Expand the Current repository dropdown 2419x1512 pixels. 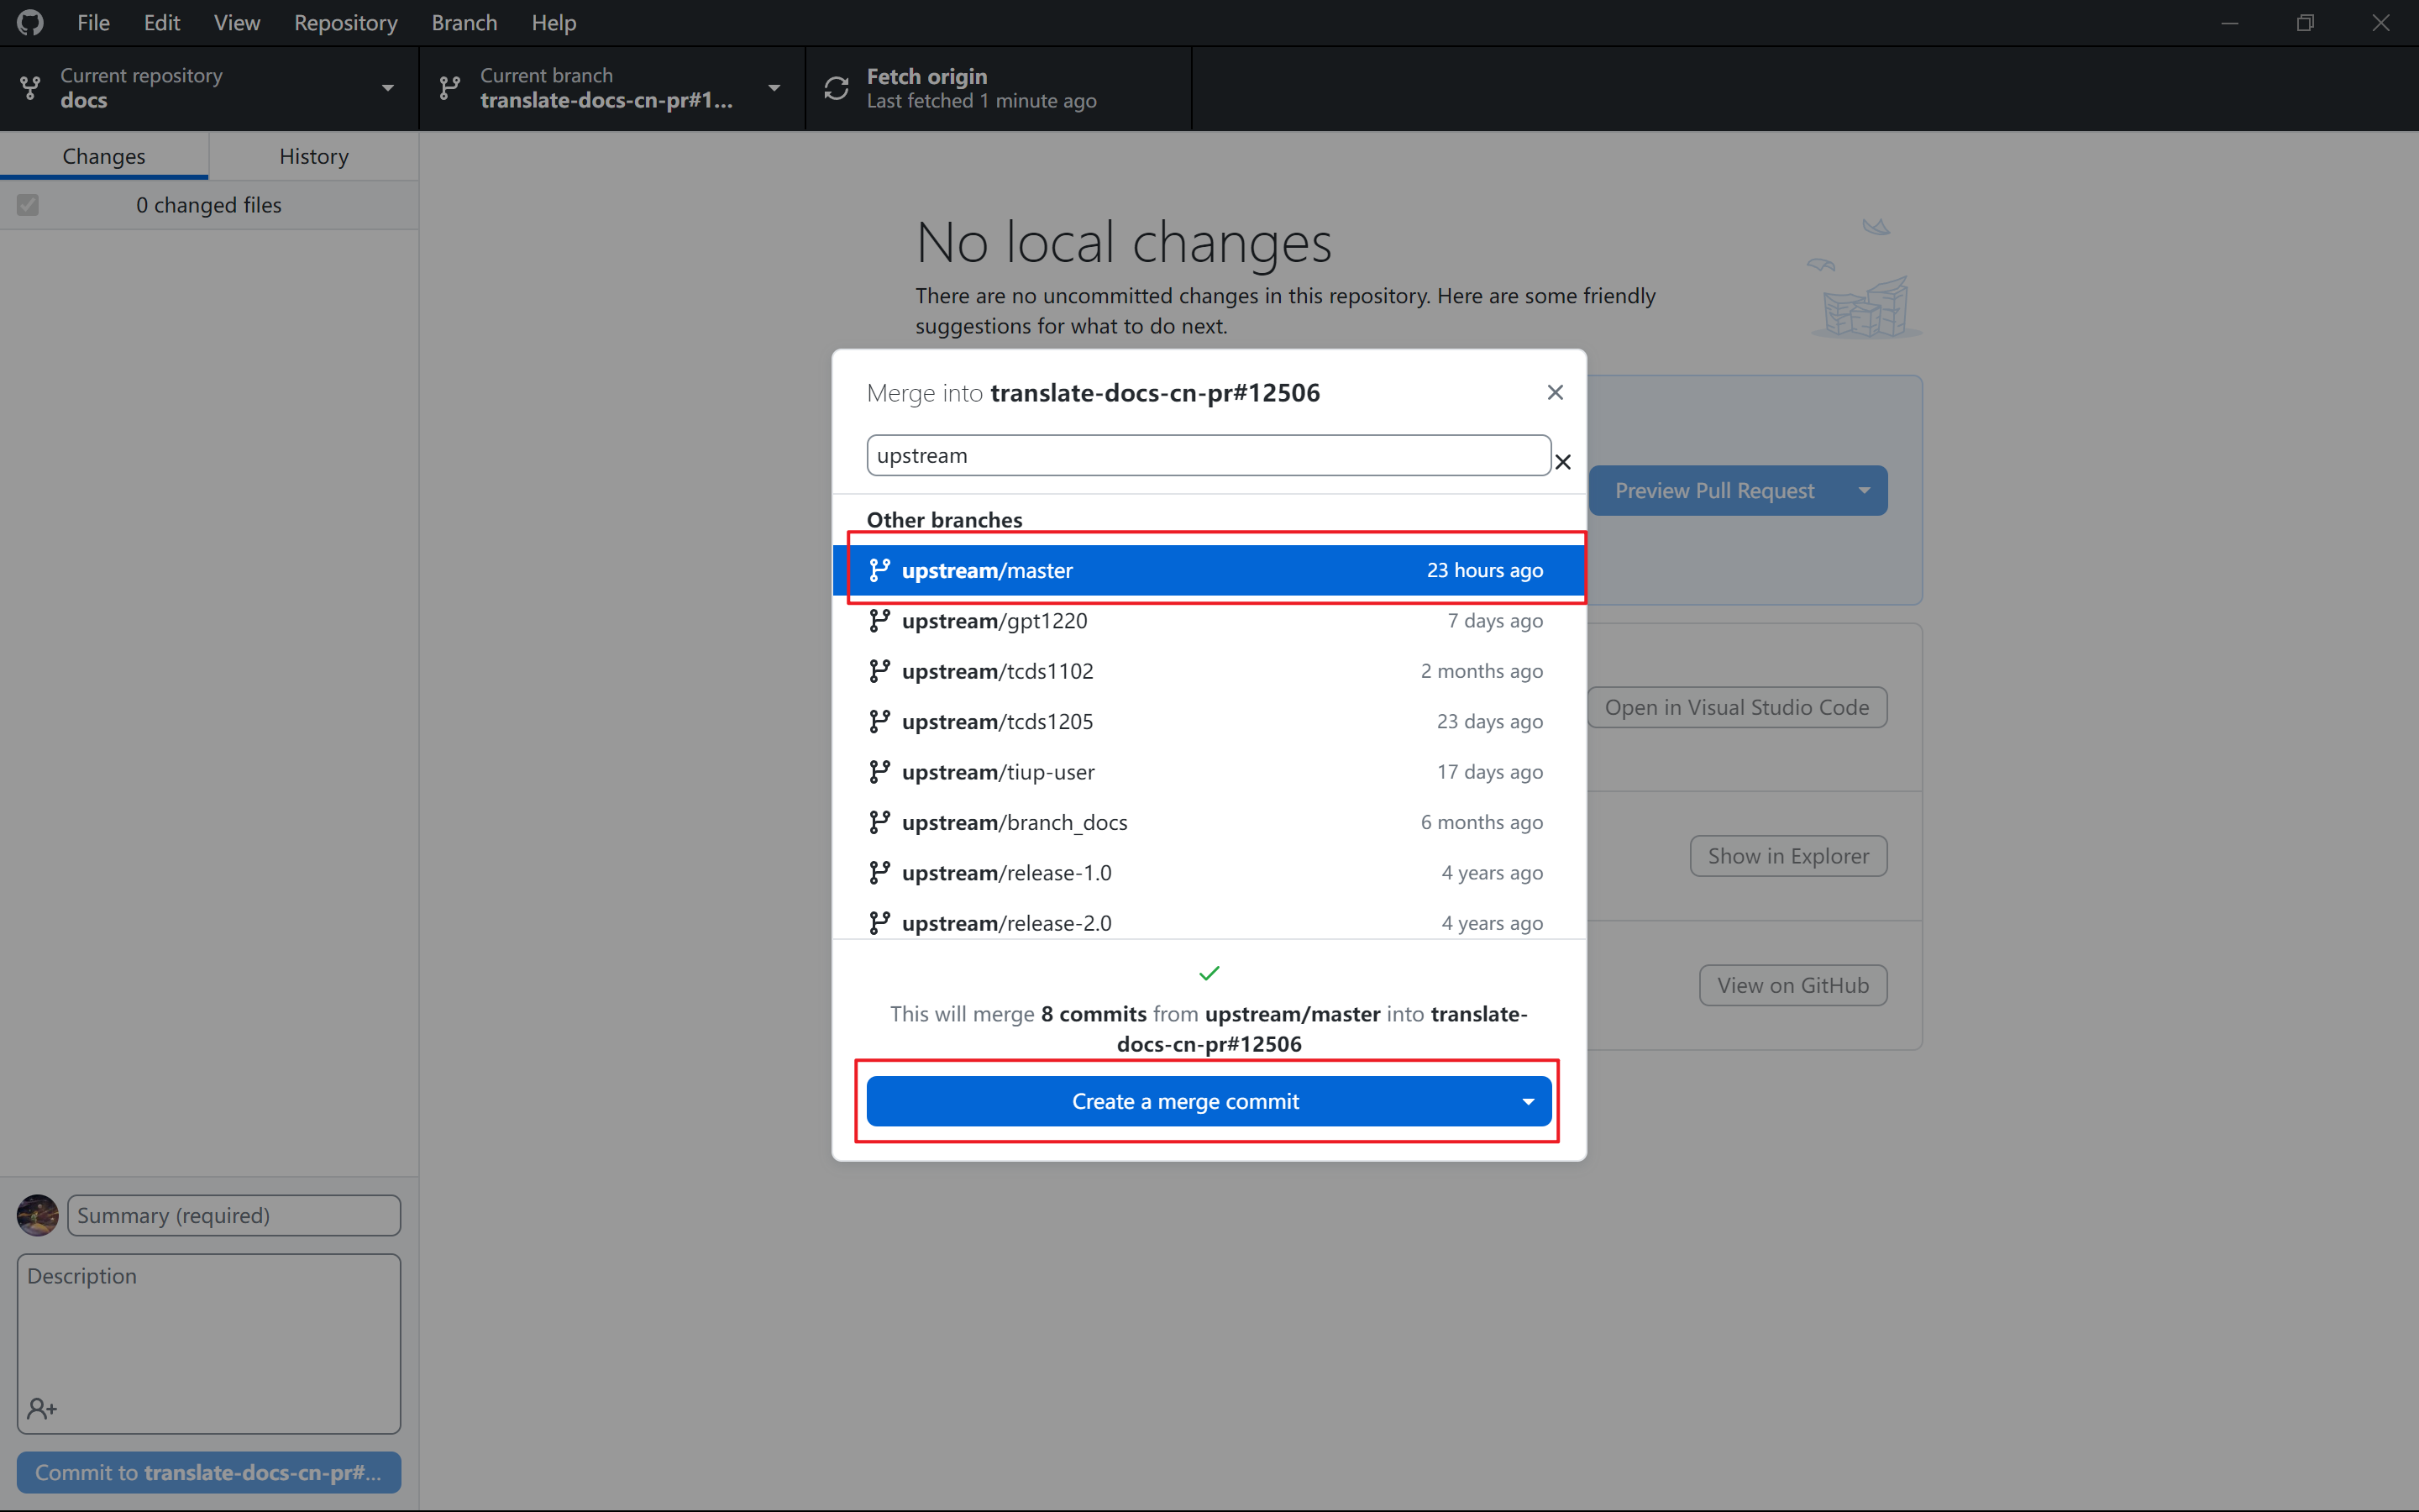tap(387, 88)
